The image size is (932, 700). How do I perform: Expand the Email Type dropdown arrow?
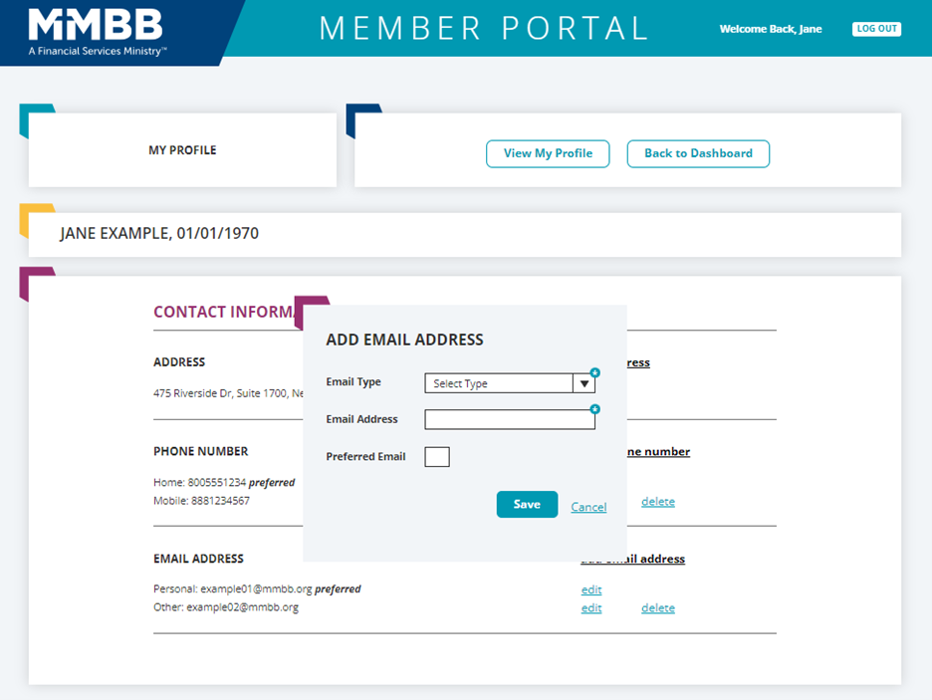pos(584,384)
